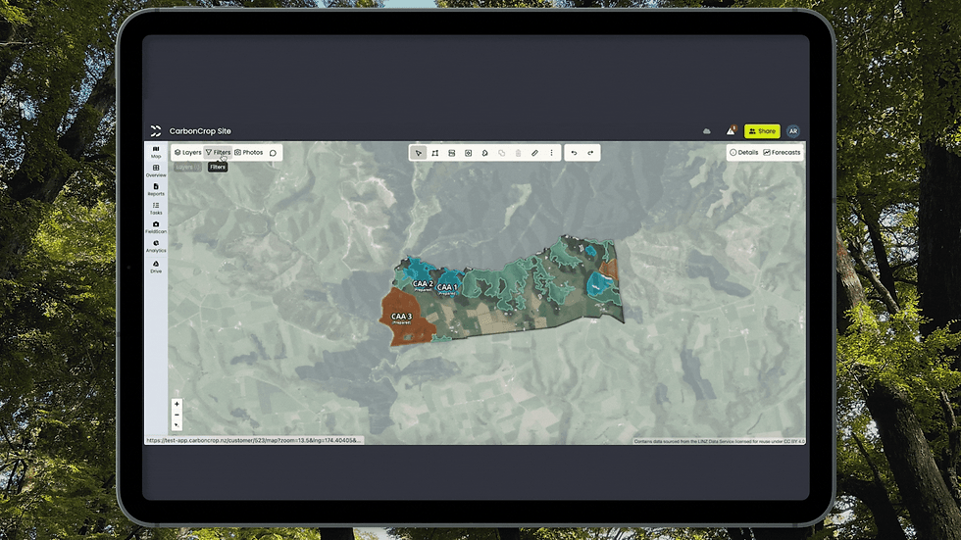The width and height of the screenshot is (961, 540).
Task: Open the Details panel
Action: (744, 153)
